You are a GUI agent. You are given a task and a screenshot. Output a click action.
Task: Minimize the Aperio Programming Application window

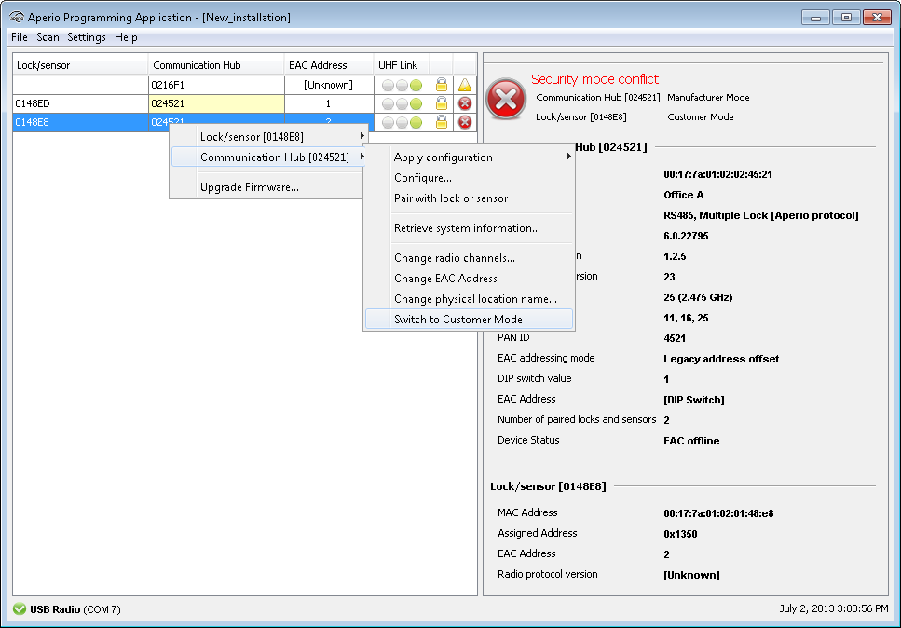(815, 17)
